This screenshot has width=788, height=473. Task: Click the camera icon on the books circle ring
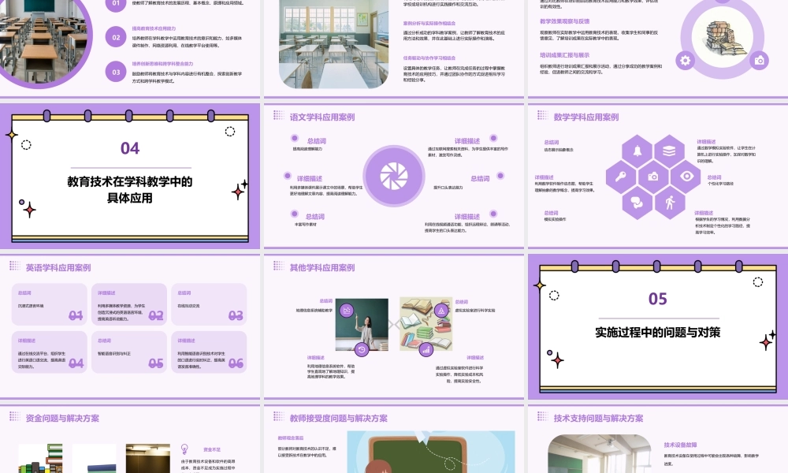pyautogui.click(x=760, y=61)
